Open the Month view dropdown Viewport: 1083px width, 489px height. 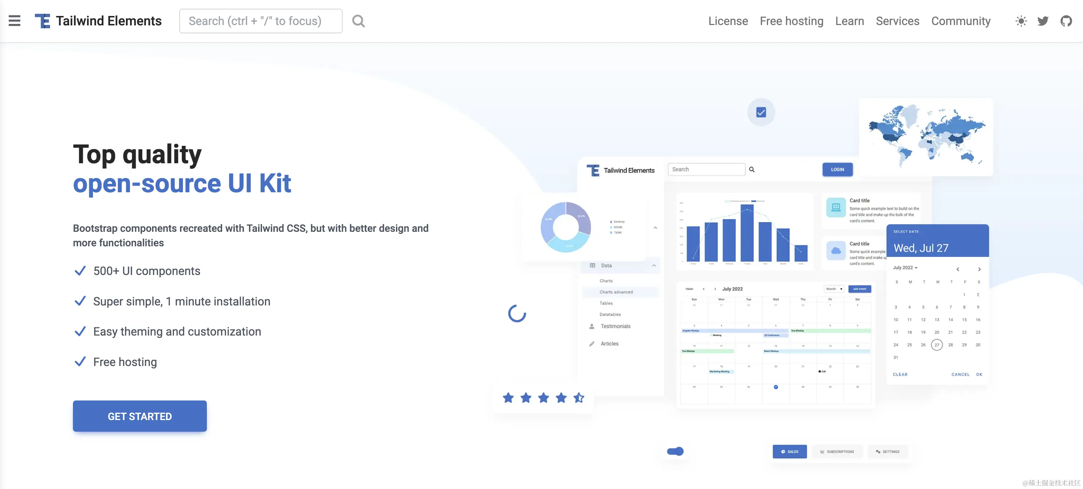coord(834,289)
